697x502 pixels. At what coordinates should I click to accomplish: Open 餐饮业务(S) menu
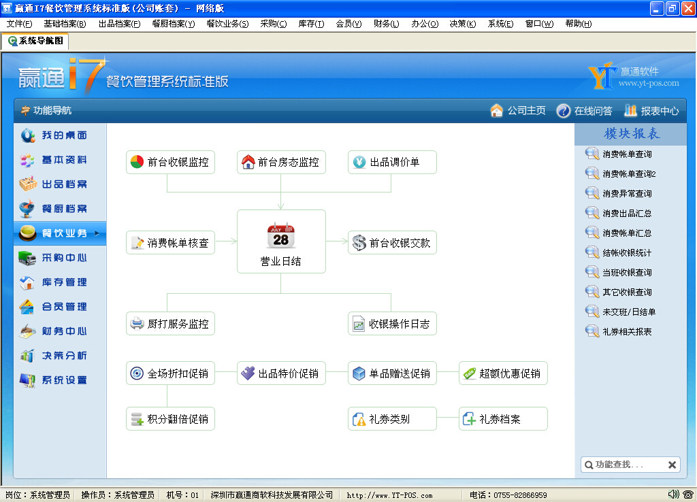(227, 24)
